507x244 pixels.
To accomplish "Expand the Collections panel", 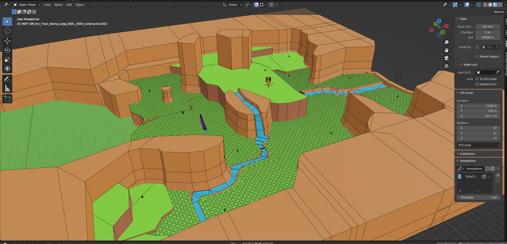I will point(467,154).
